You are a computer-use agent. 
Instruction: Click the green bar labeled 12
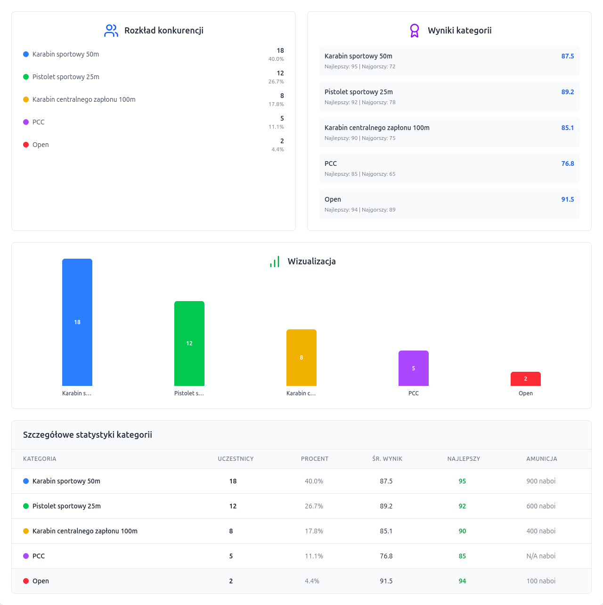[189, 343]
